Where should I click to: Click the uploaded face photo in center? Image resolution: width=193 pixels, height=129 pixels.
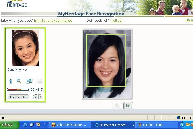pos(107,64)
